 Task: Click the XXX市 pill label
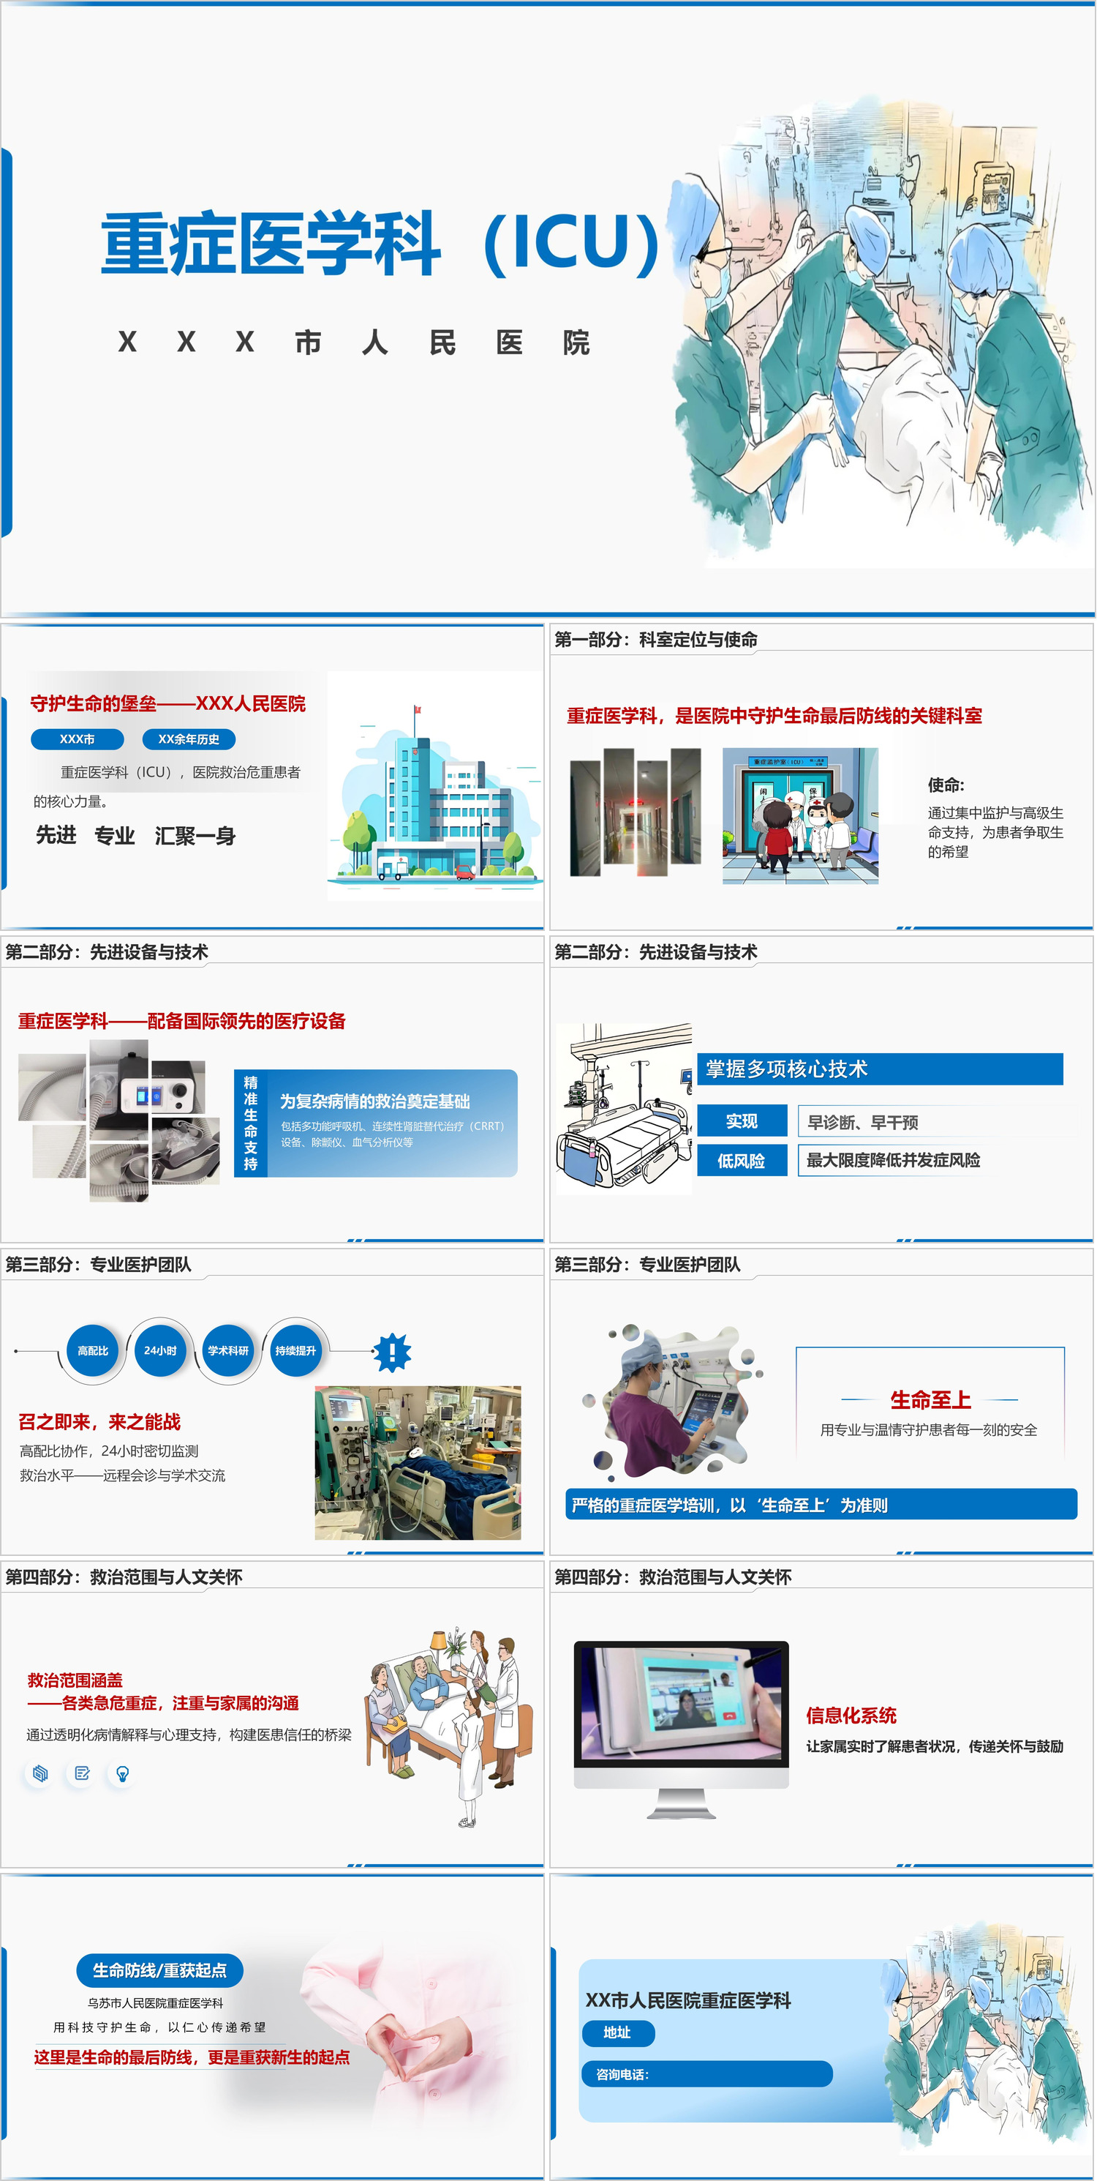(77, 739)
